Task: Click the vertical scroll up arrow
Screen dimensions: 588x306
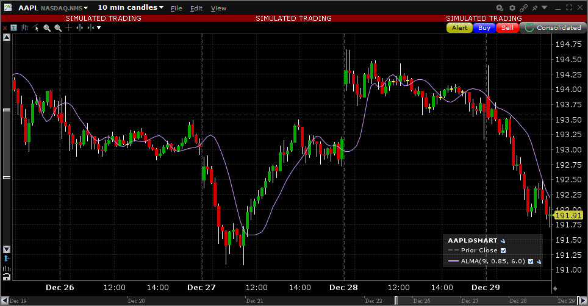Action: point(7,37)
